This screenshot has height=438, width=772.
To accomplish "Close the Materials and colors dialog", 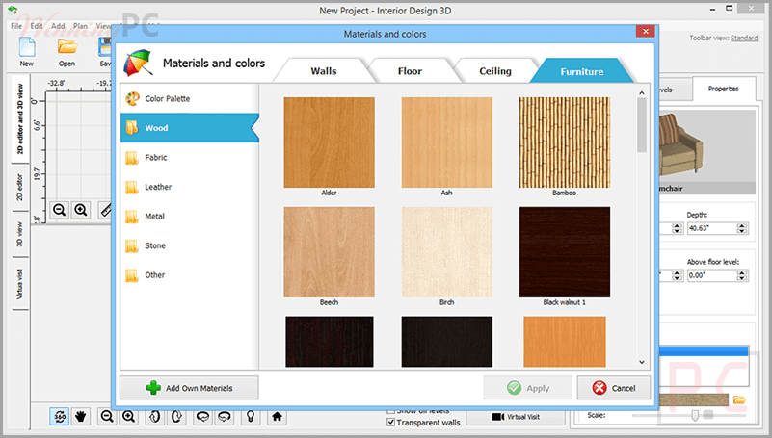I will tap(645, 32).
